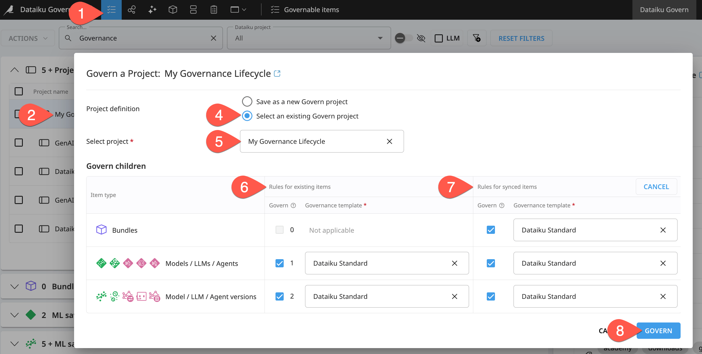Screen dimensions: 702x354
Task: Open external link beside My Governance Lifecycle title
Action: (x=277, y=73)
